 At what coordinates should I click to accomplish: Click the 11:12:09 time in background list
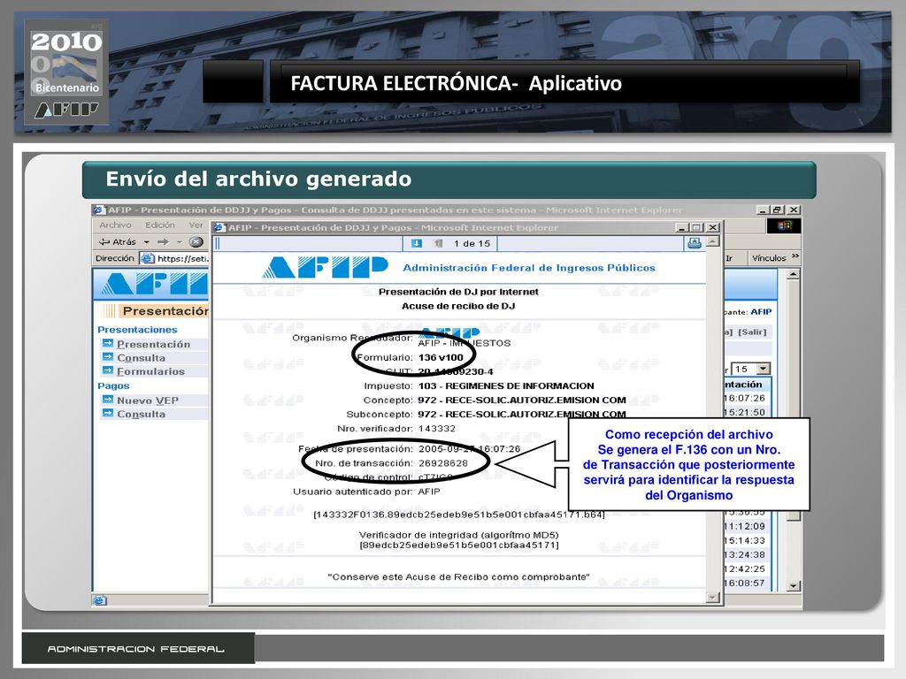(744, 526)
